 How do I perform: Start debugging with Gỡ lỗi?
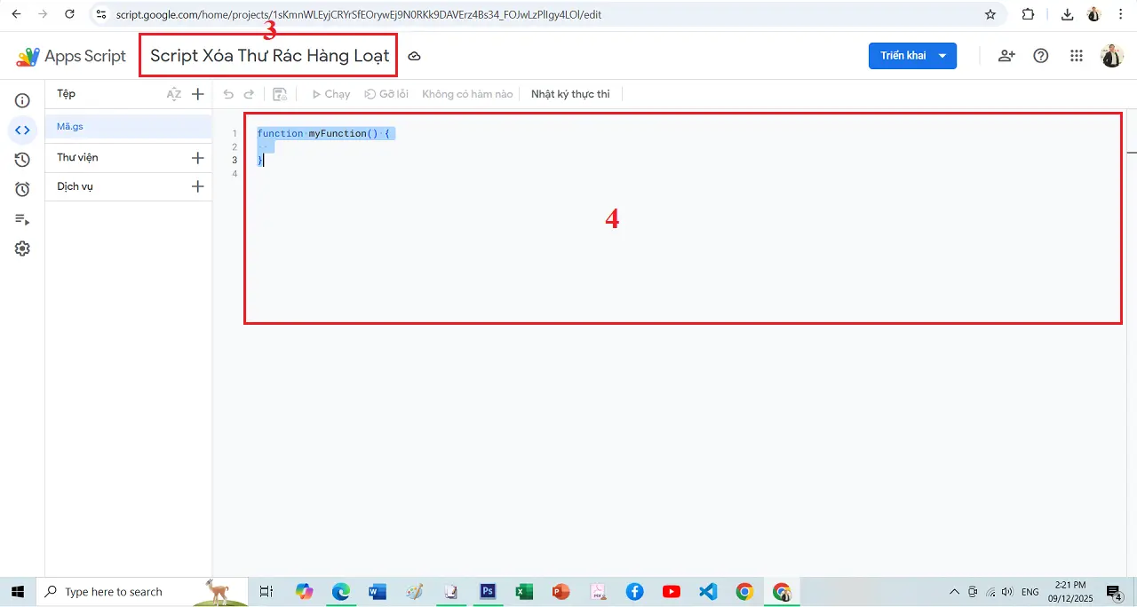click(x=386, y=93)
